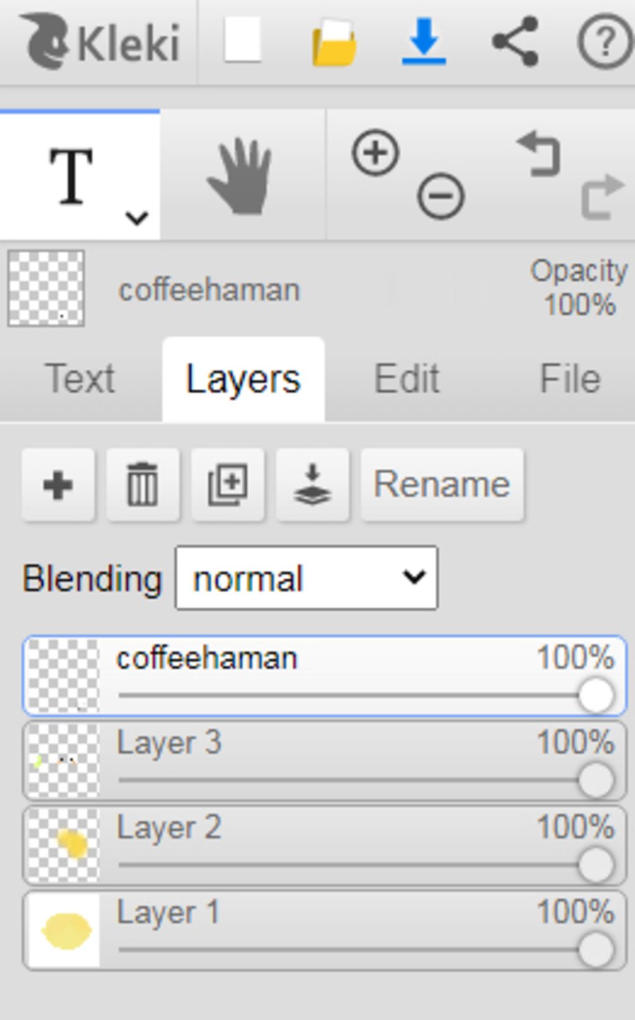The height and width of the screenshot is (1020, 635).
Task: Select the Hand tool
Action: (241, 177)
